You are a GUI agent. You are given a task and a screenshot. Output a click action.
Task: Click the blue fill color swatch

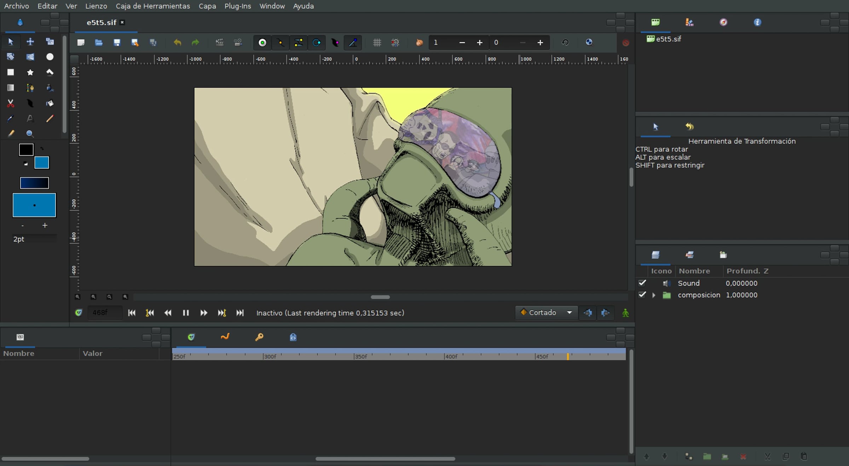click(x=42, y=163)
